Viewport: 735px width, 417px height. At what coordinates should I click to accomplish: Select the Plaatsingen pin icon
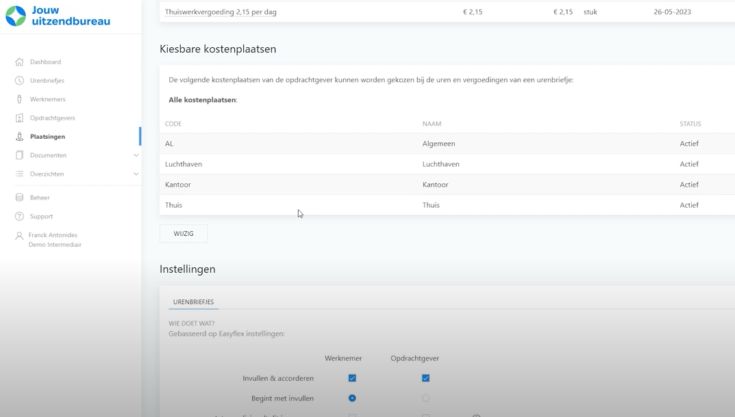(x=21, y=136)
